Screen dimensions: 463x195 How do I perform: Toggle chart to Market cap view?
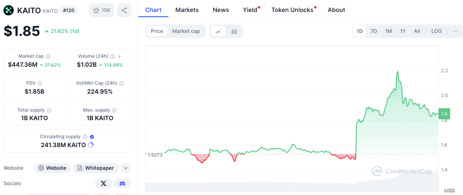(x=186, y=31)
